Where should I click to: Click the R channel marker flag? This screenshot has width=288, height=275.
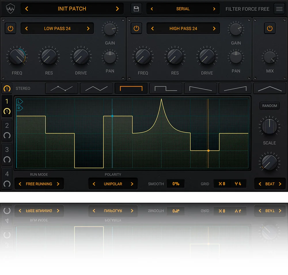coord(20,108)
